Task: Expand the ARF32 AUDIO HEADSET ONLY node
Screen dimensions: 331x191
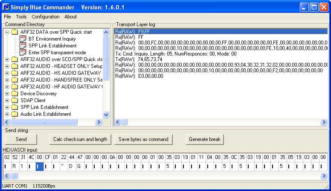Action: [7, 66]
